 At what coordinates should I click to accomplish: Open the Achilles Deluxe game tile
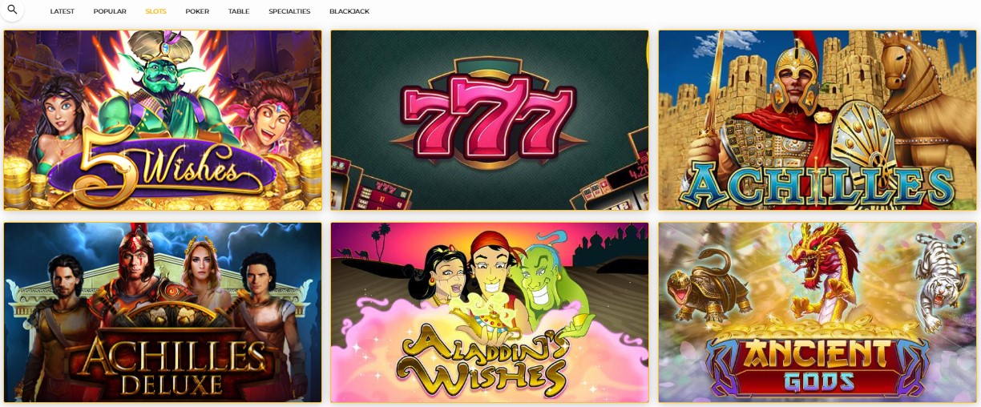click(x=163, y=312)
